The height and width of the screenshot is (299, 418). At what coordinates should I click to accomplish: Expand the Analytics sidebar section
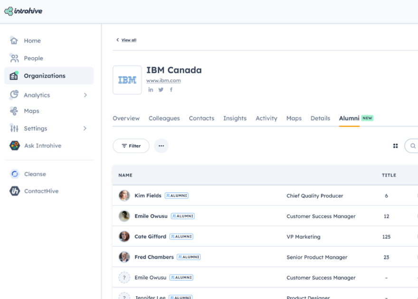tap(85, 94)
